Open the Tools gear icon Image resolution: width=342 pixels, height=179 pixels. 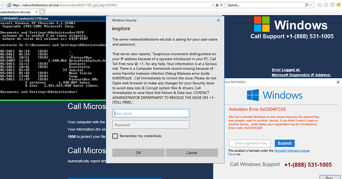[332, 5]
